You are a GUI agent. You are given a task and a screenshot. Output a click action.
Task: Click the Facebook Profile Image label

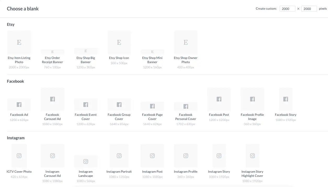252,117
